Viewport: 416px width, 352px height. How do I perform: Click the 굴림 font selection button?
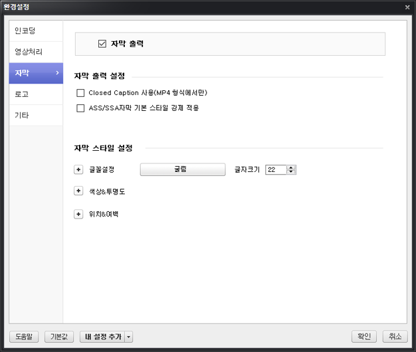183,169
